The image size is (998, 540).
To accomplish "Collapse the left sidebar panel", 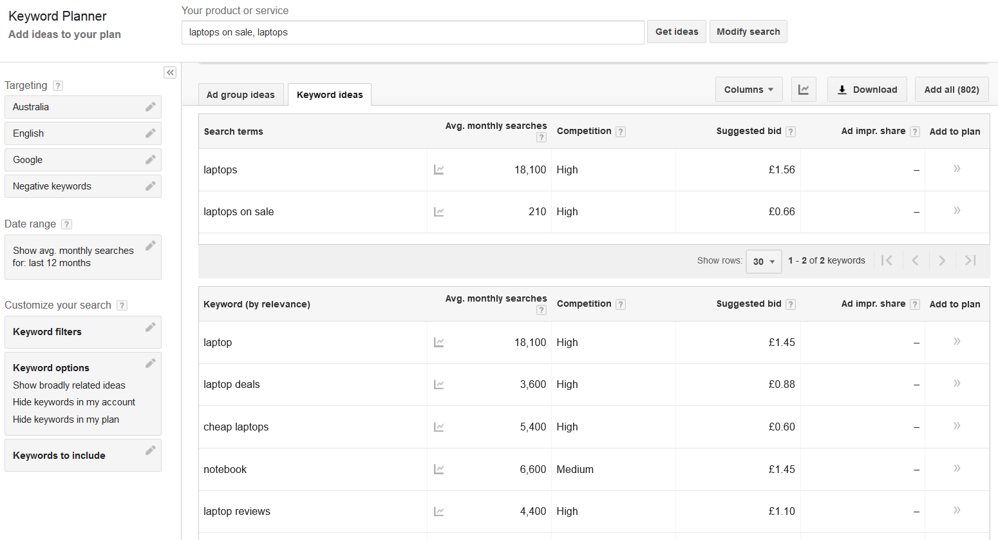I will (x=170, y=72).
